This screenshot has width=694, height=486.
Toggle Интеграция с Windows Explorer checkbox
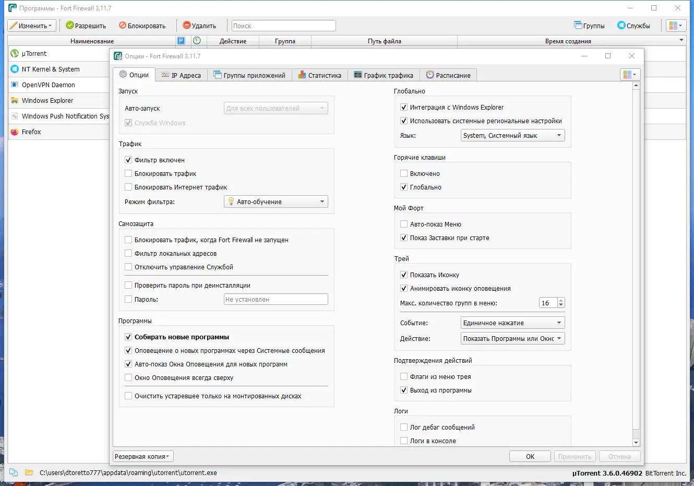(x=404, y=107)
